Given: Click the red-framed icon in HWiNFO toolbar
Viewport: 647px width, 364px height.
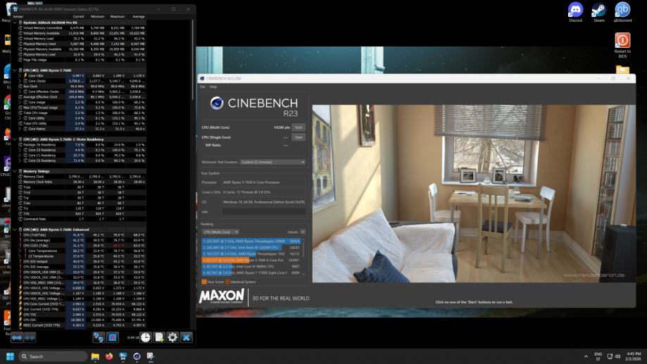Looking at the screenshot, I should click(x=112, y=337).
